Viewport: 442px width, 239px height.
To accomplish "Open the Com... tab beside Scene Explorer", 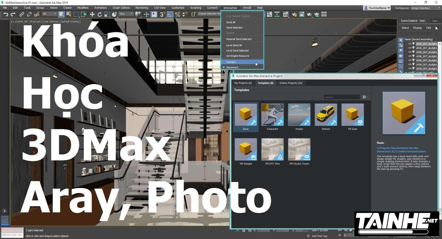I will coord(435,21).
